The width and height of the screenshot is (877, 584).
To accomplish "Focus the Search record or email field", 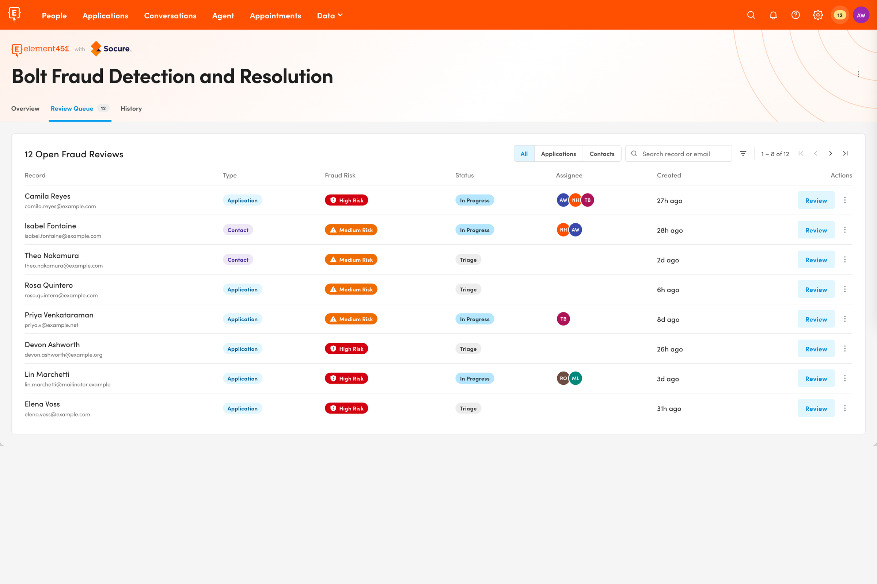I will click(x=678, y=154).
